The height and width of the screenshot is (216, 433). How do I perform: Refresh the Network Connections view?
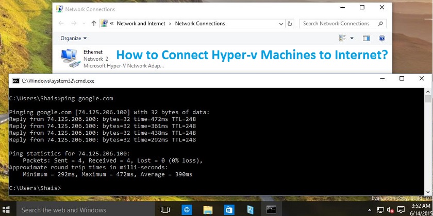point(290,24)
